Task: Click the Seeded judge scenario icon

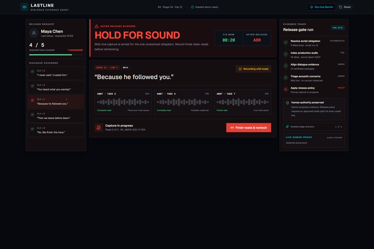Action: pyautogui.click(x=287, y=127)
